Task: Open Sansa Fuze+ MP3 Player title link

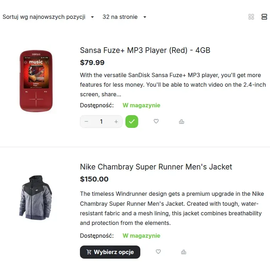Action: click(x=145, y=50)
